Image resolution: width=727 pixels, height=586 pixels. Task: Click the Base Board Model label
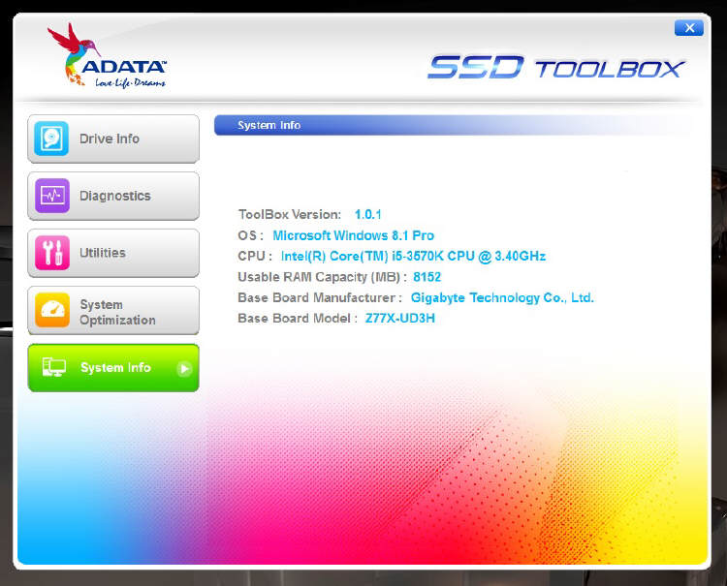click(298, 319)
